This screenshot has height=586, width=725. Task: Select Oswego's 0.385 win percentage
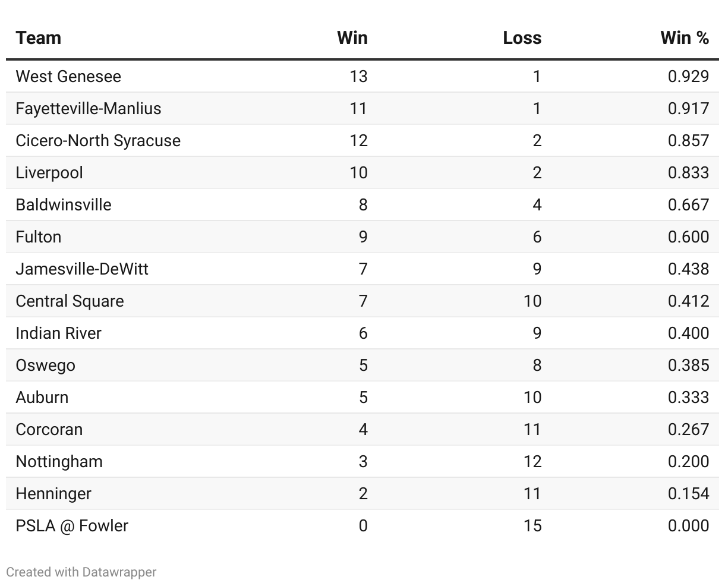pyautogui.click(x=688, y=366)
